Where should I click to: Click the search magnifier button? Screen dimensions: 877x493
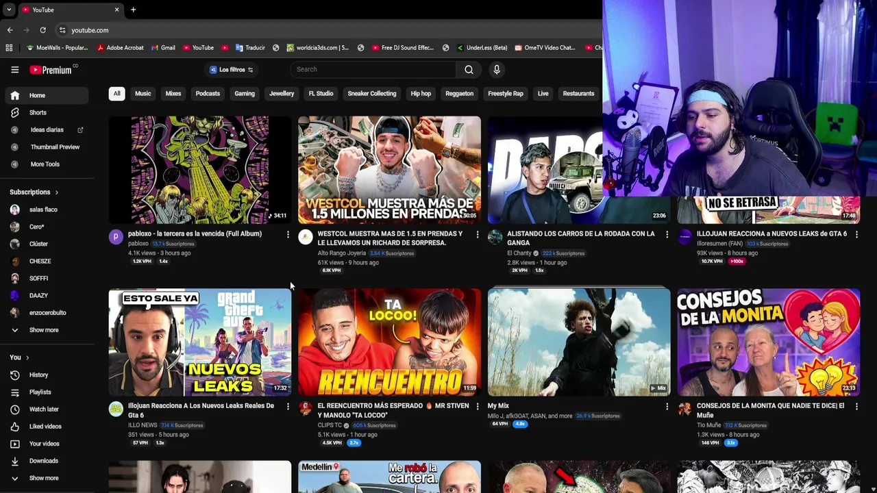[469, 69]
